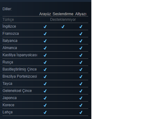Click the Fransızca Altyazı checkmark
Image resolution: width=165 pixels, height=119 pixels.
click(81, 34)
